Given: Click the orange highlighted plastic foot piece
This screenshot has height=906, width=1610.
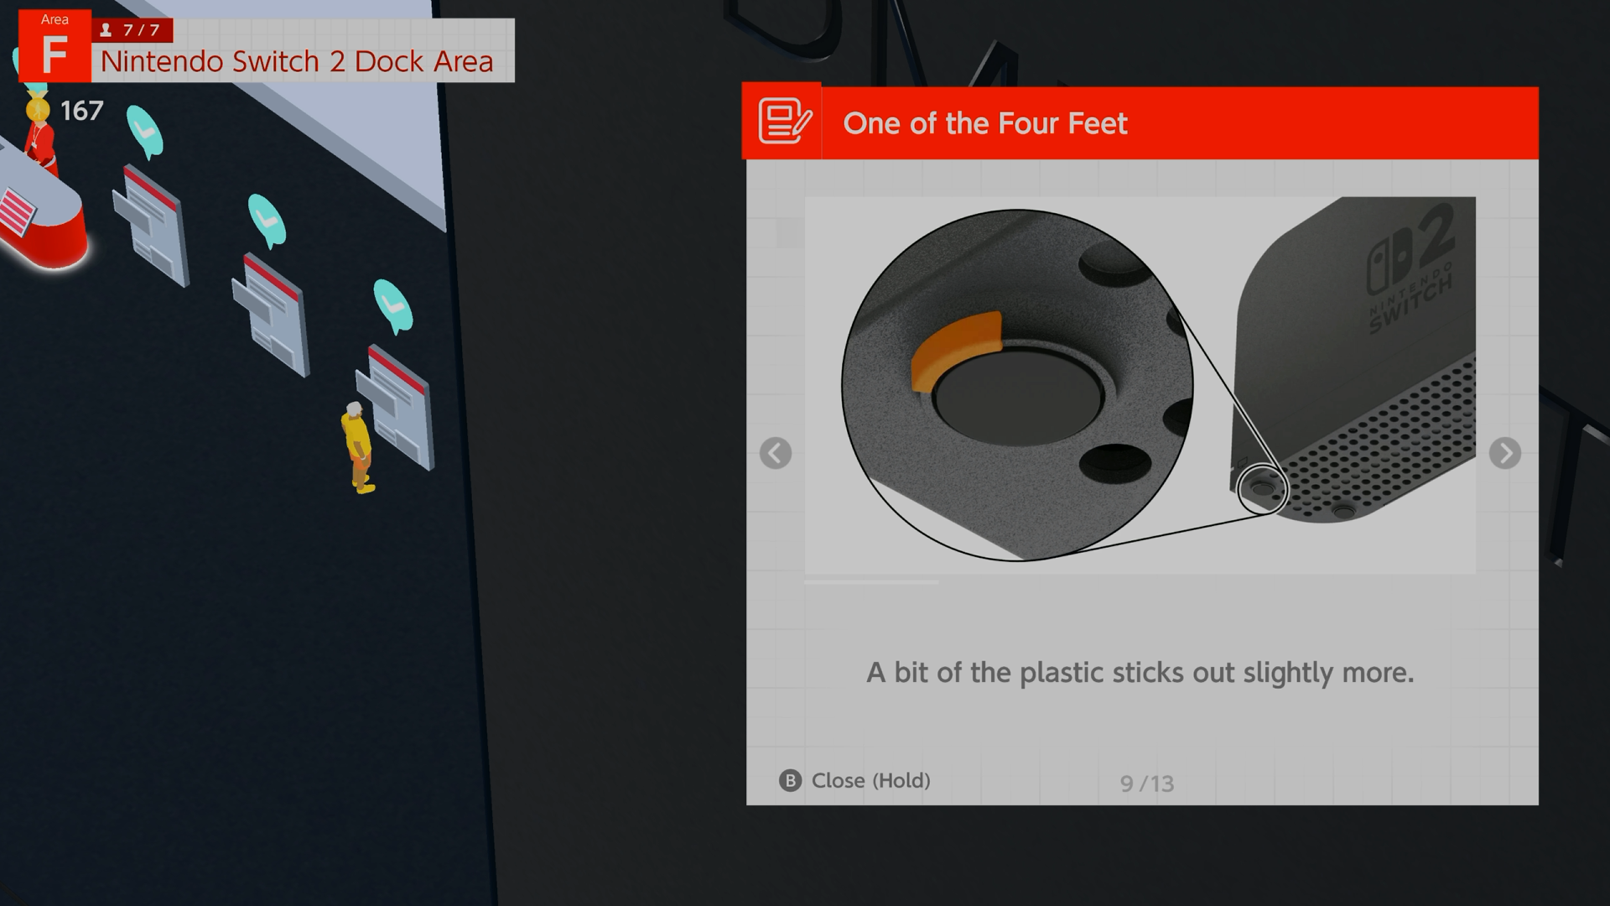Looking at the screenshot, I should (957, 350).
